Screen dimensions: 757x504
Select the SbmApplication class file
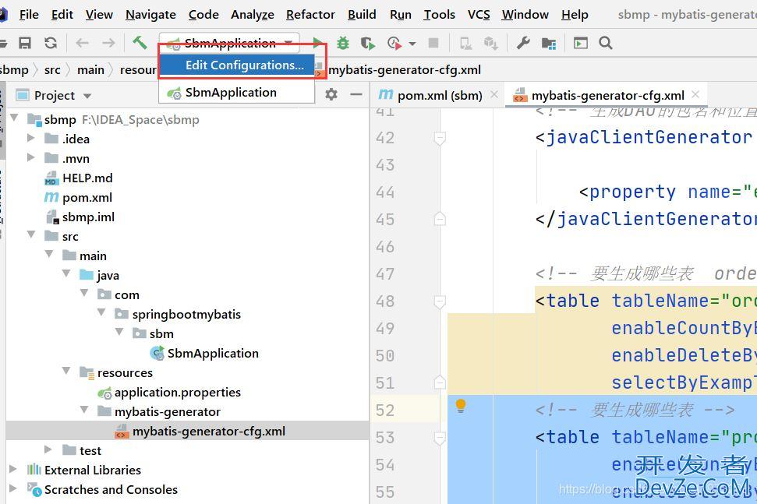click(x=213, y=353)
